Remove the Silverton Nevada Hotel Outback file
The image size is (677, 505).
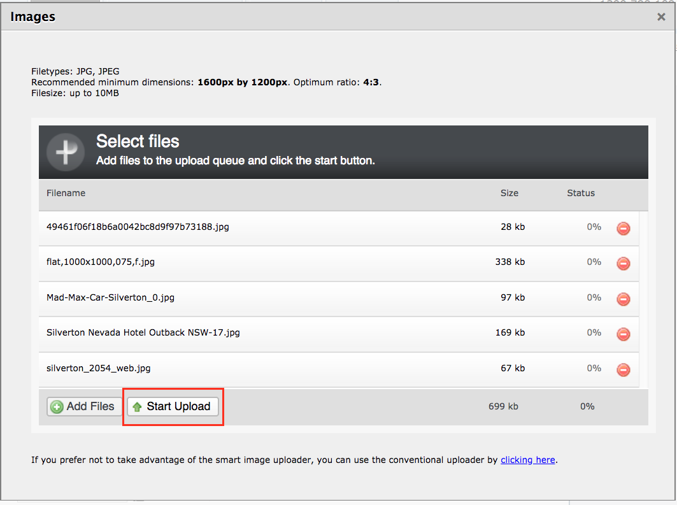(624, 334)
